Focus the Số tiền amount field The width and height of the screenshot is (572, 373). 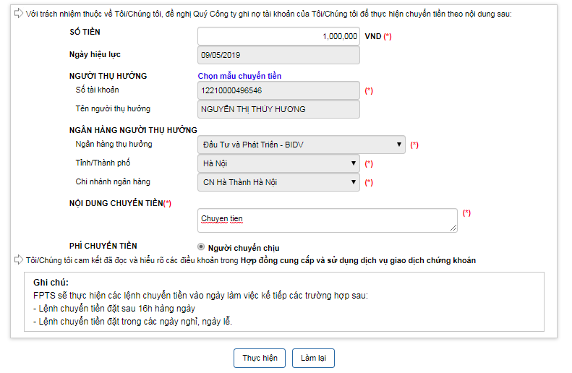[278, 36]
